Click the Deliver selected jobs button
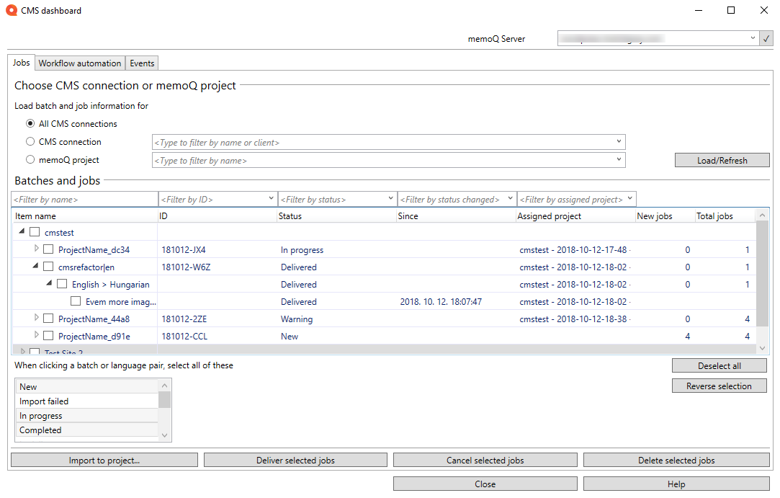780x498 pixels. 295,459
